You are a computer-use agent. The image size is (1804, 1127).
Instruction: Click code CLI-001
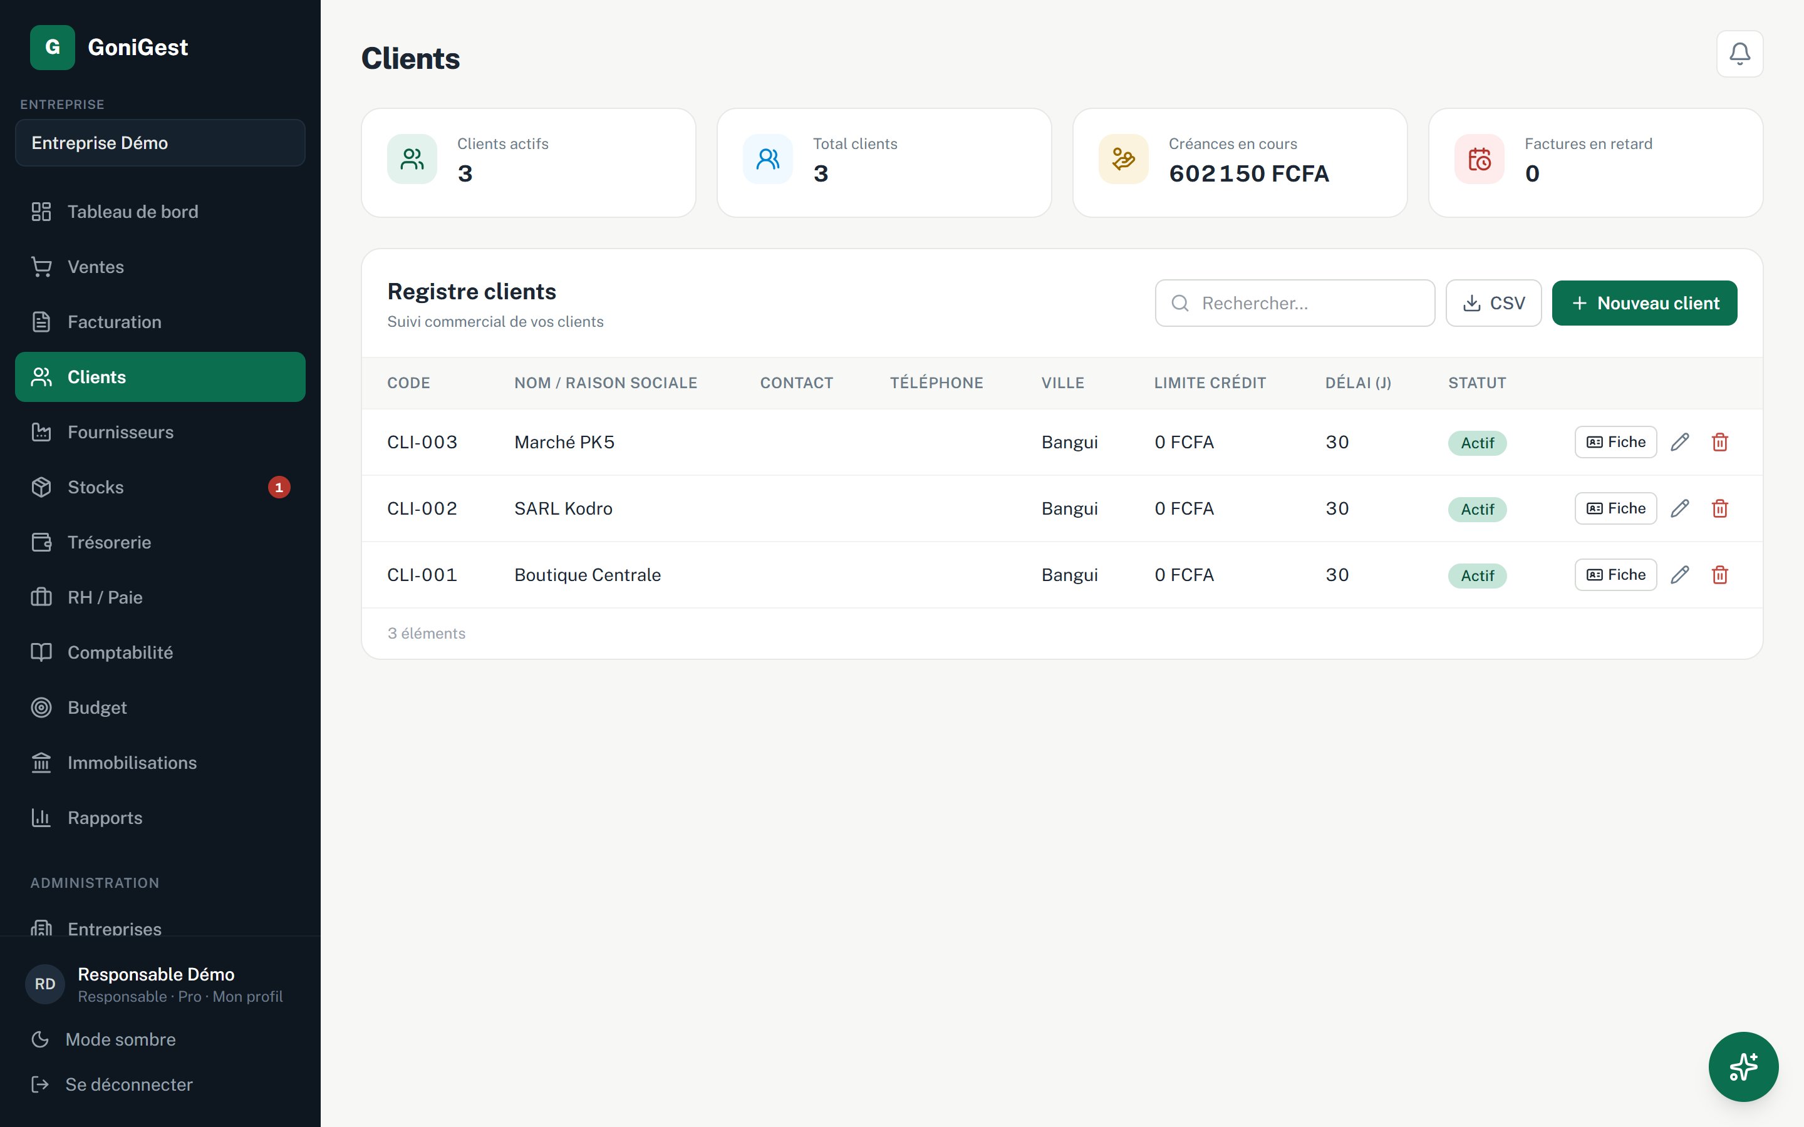pos(422,575)
